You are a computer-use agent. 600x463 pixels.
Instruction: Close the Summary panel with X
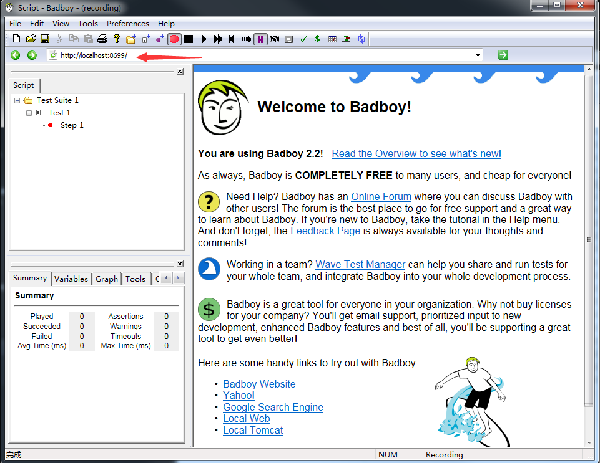180,264
